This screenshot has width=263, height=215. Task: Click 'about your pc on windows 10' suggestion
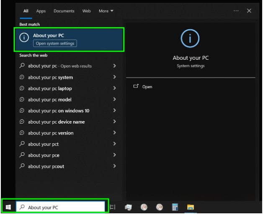pyautogui.click(x=59, y=111)
